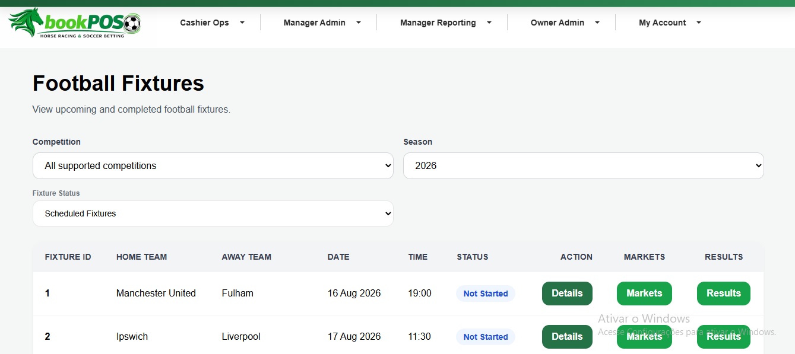Click the bookPOS horse logo
The image size is (795, 354).
[x=75, y=23]
